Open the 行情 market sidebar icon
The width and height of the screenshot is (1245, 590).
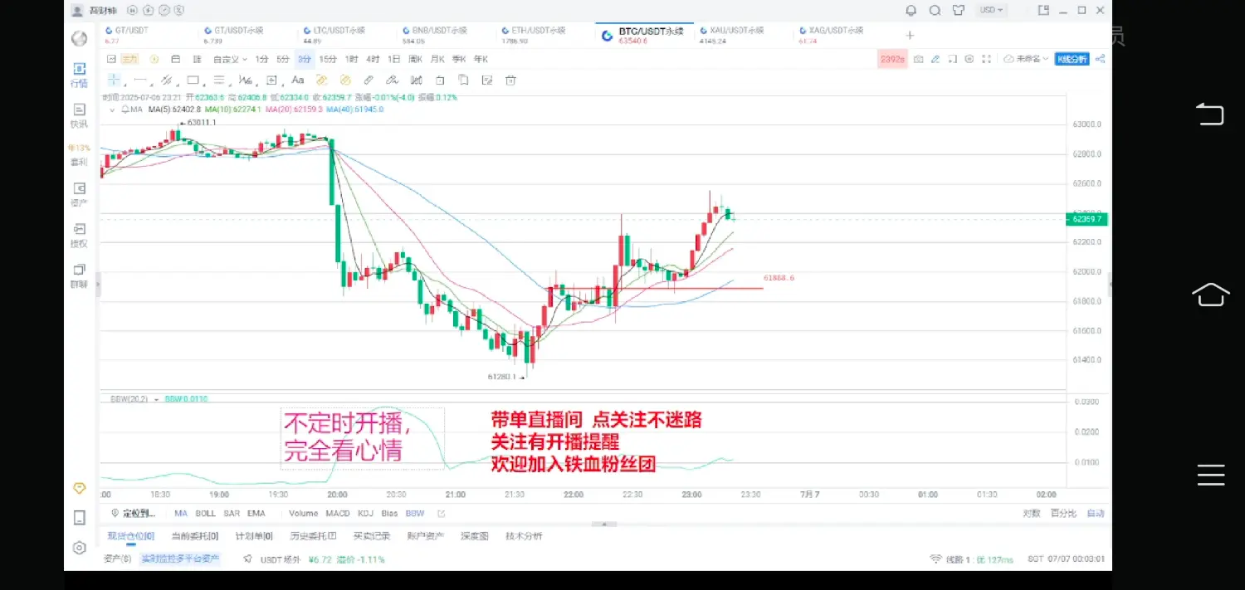[x=80, y=75]
